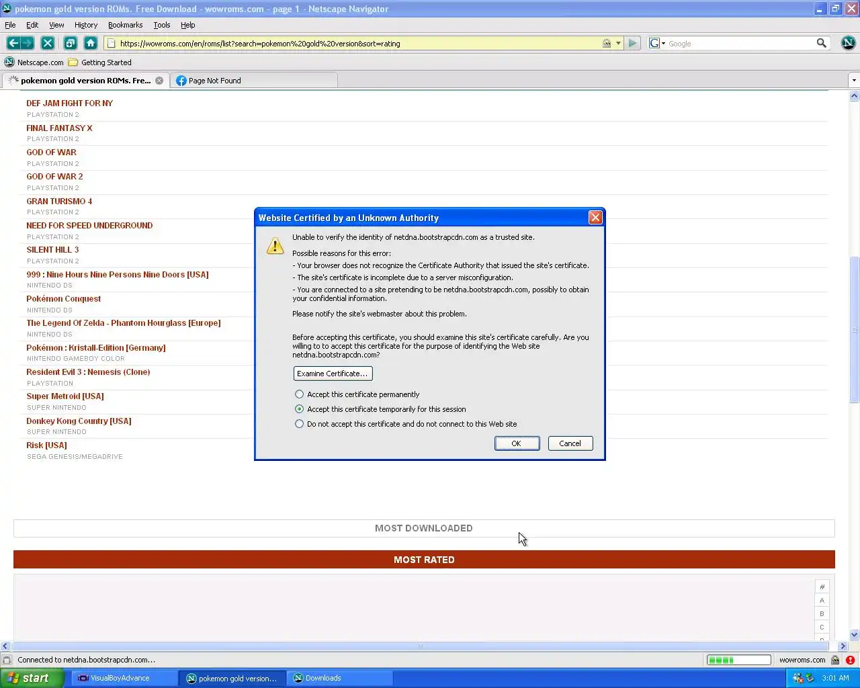
Task: Open the Help menu
Action: point(188,25)
